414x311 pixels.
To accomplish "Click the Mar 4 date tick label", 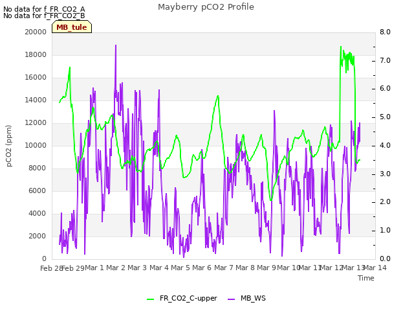I will [159, 268].
